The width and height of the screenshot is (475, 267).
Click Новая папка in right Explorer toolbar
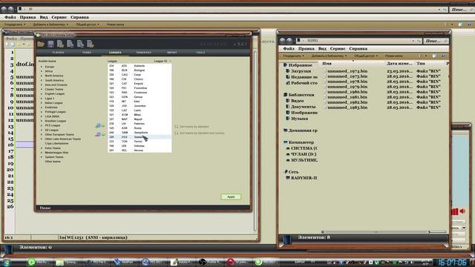394,56
